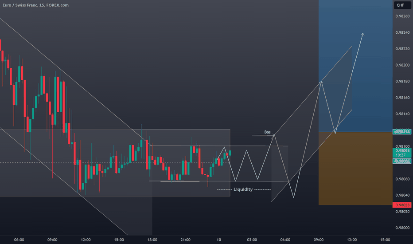Click the 03:00 time axis label
Screen dimensions: 413x244
(252, 240)
